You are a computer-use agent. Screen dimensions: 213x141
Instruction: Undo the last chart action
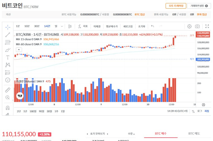(153, 26)
